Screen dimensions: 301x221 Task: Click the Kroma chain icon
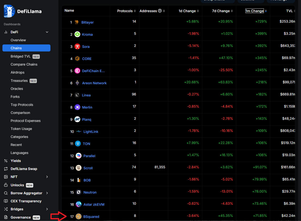coord(77,34)
